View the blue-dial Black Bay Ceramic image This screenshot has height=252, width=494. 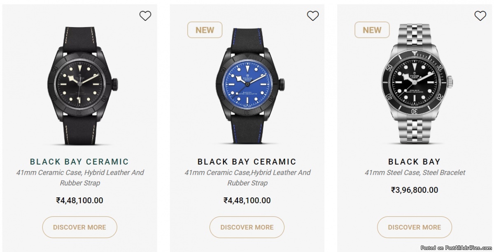pyautogui.click(x=247, y=85)
